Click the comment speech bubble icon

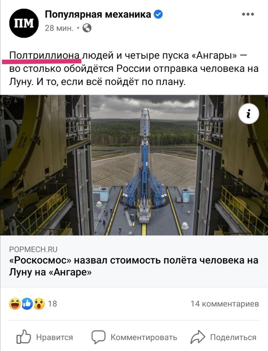click(98, 337)
